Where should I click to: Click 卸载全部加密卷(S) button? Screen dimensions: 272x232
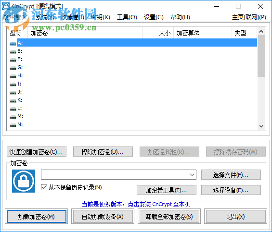coord(169,217)
